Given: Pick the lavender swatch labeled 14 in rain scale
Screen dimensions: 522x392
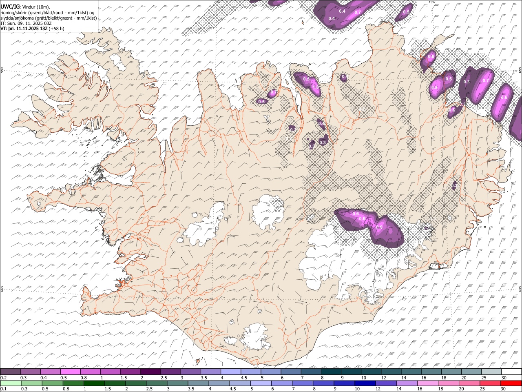Looking at the screenshot, I should (406, 383).
